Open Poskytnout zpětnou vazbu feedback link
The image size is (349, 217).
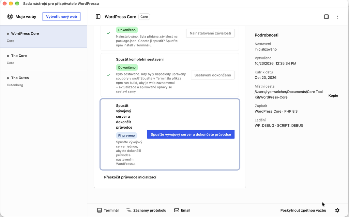303,210
